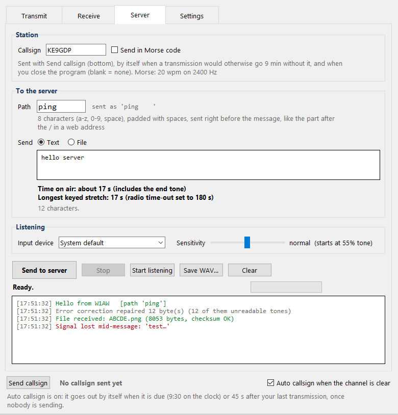This screenshot has height=415, width=398.
Task: Click log line 'Hello from W1AW'
Action: pos(91,303)
